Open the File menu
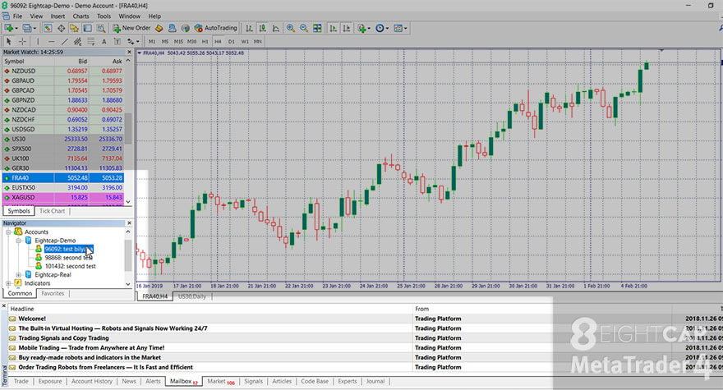723x390 pixels. click(x=17, y=16)
